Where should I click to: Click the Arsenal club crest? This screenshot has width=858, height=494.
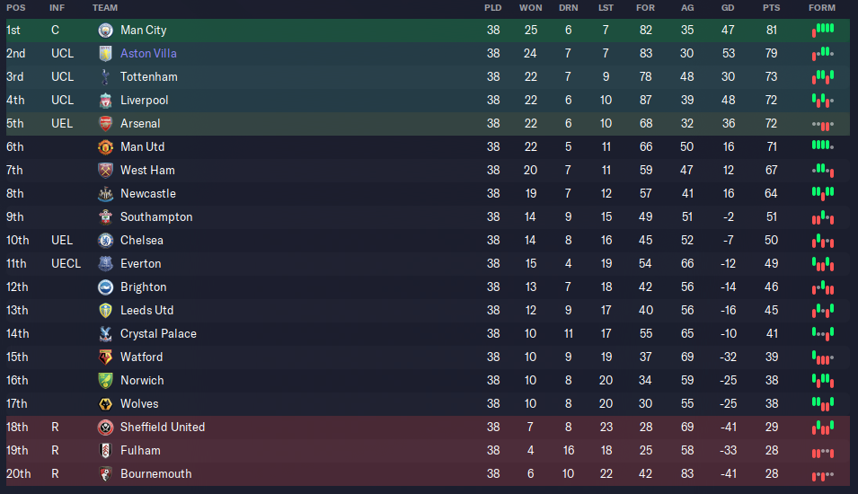click(x=105, y=124)
